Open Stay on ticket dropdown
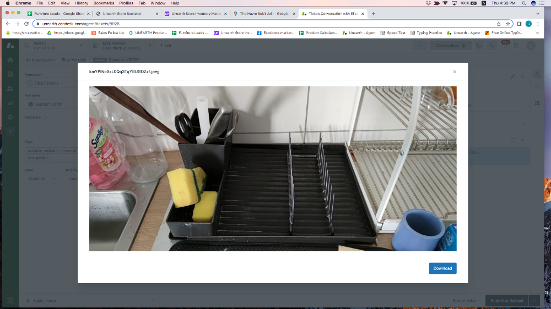The width and height of the screenshot is (551, 309). (467, 301)
